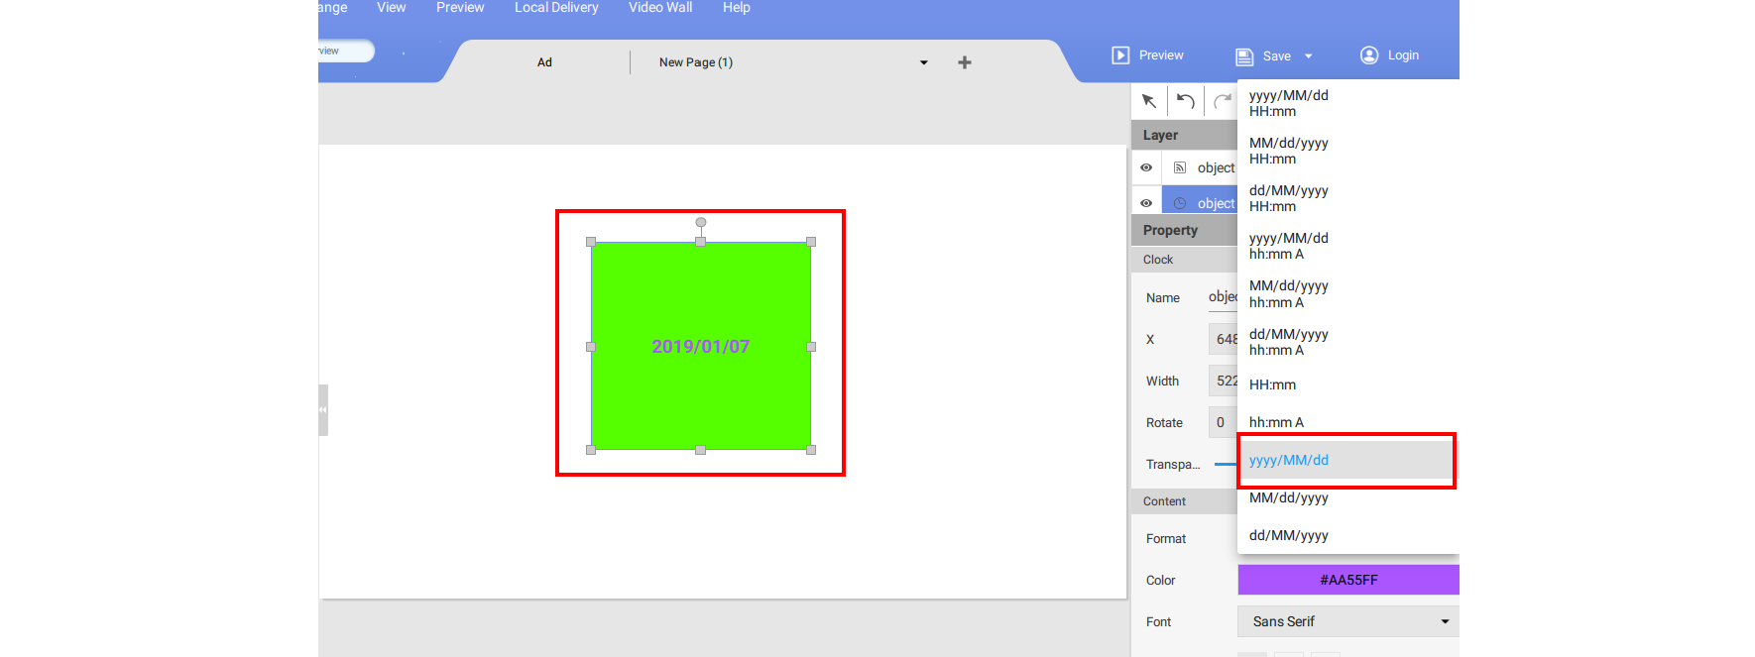Click the redo arrow icon
Viewport: 1755px width, 657px height.
tap(1222, 101)
